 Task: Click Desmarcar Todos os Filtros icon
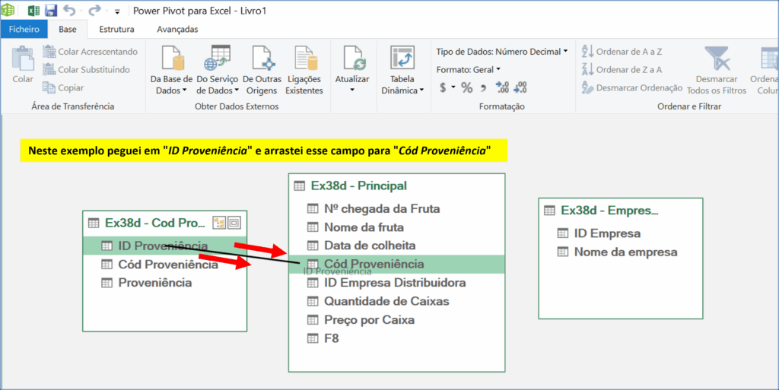click(x=716, y=59)
